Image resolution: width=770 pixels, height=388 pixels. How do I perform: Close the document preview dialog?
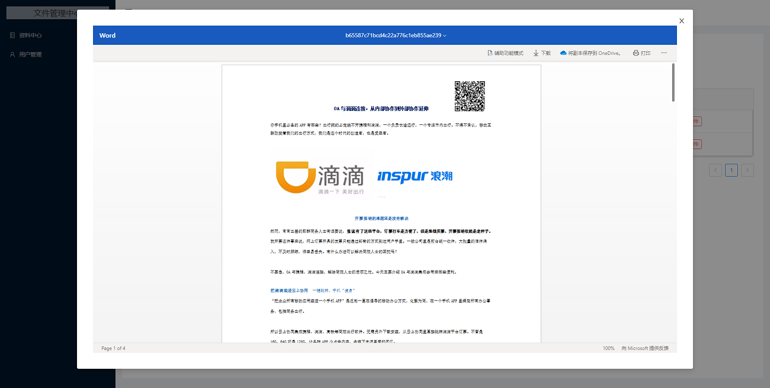click(681, 21)
